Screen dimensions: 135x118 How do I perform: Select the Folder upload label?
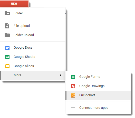pyautogui.click(x=24, y=35)
